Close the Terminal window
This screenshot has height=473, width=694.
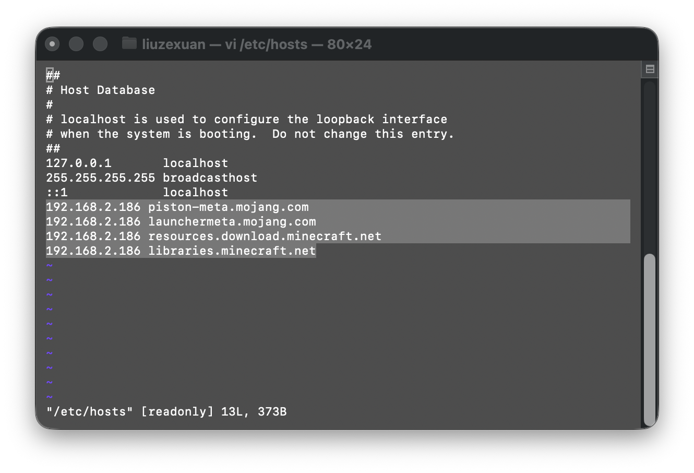click(x=52, y=44)
